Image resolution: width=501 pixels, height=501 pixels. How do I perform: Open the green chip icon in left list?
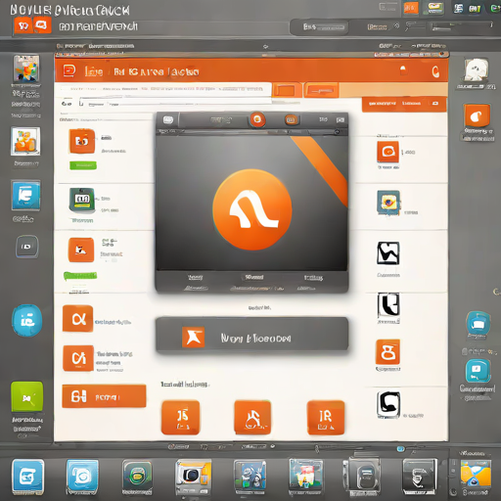[x=82, y=200]
